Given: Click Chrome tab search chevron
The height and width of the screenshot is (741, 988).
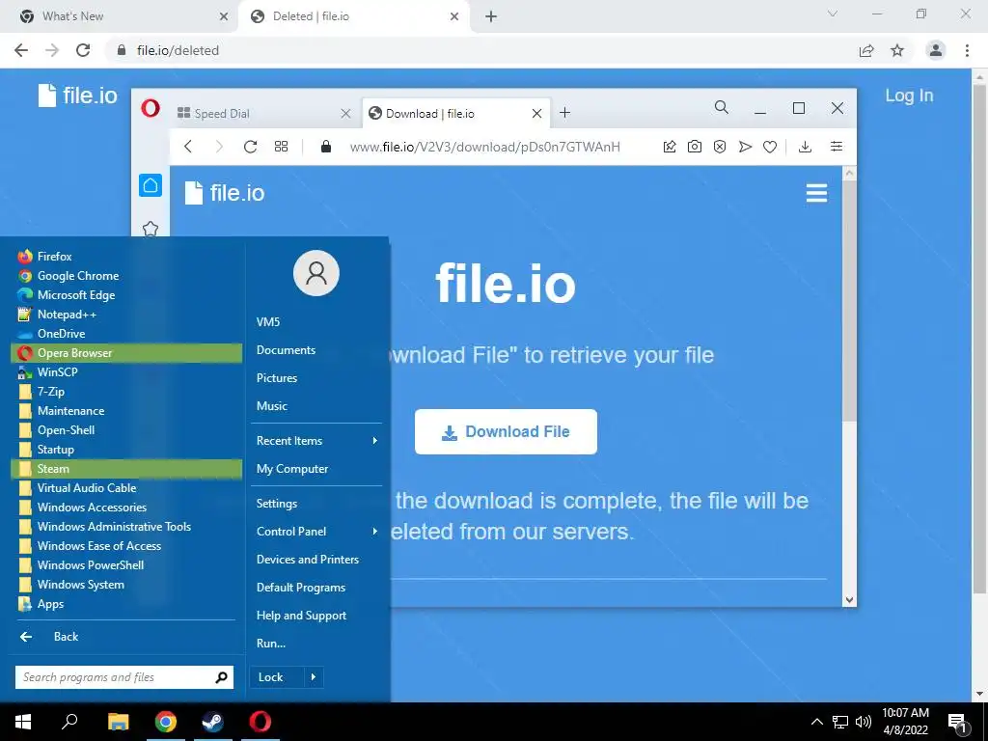Looking at the screenshot, I should (x=833, y=14).
